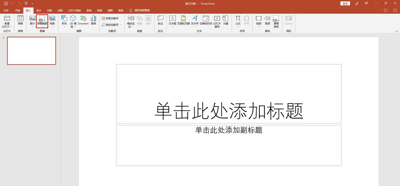The width and height of the screenshot is (400, 186).
Task: Insert a chart with 图表
Action: point(93,22)
